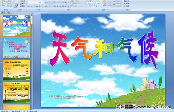174x112 pixels.
Task: Open the Shape Fill dropdown
Action: click(118, 1)
